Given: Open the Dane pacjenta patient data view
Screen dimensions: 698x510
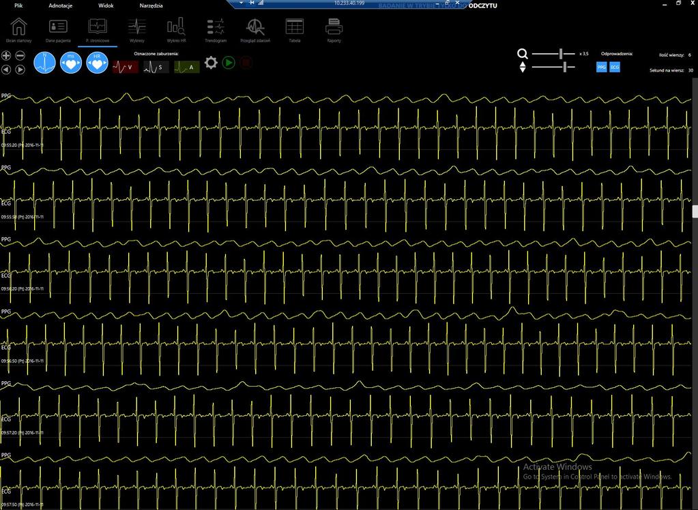Looking at the screenshot, I should click(58, 30).
